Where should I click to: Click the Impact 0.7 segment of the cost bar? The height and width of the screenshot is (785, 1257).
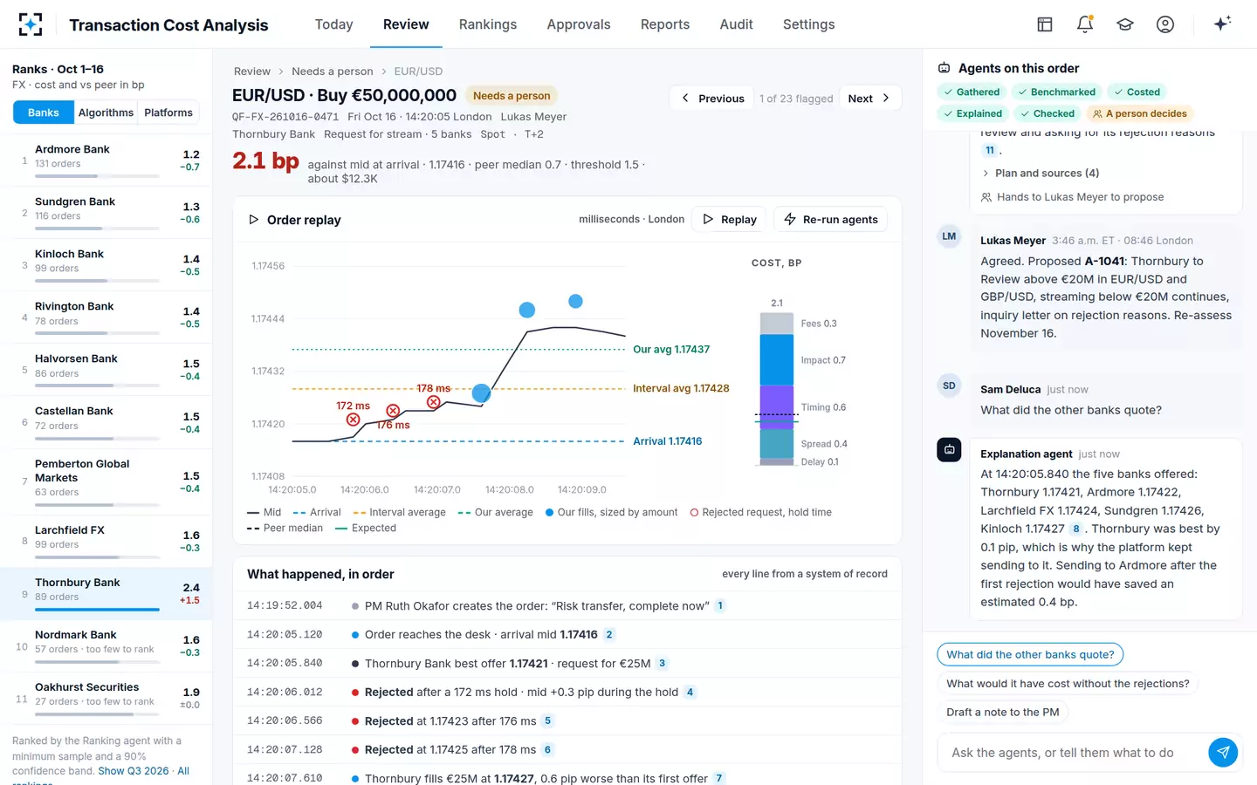coord(776,359)
